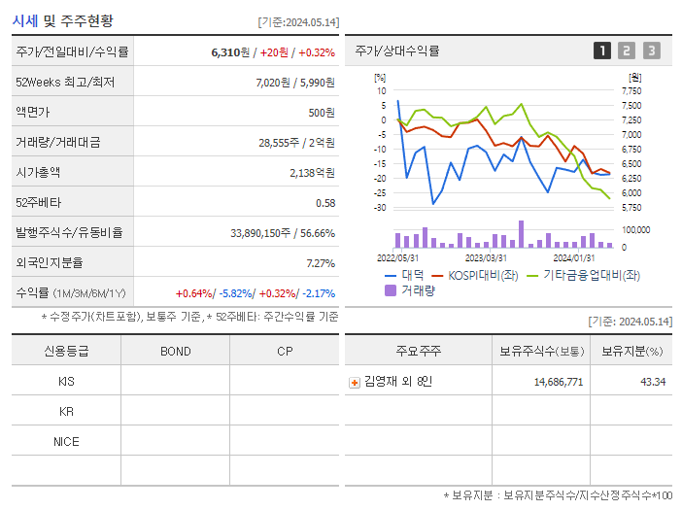Click the BOND column header

(x=175, y=352)
